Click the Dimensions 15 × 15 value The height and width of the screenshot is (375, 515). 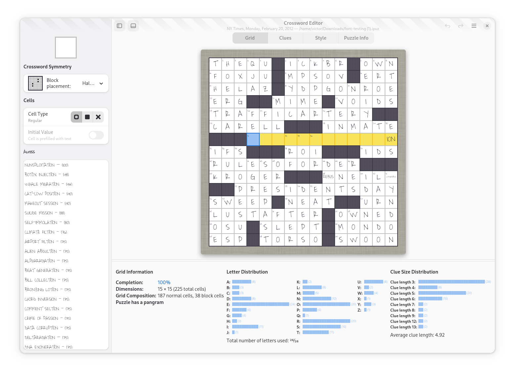click(182, 289)
